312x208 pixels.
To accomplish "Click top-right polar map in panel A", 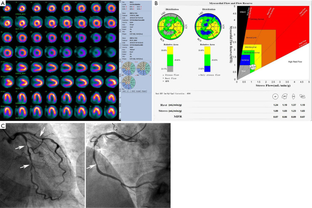I will pos(144,68).
